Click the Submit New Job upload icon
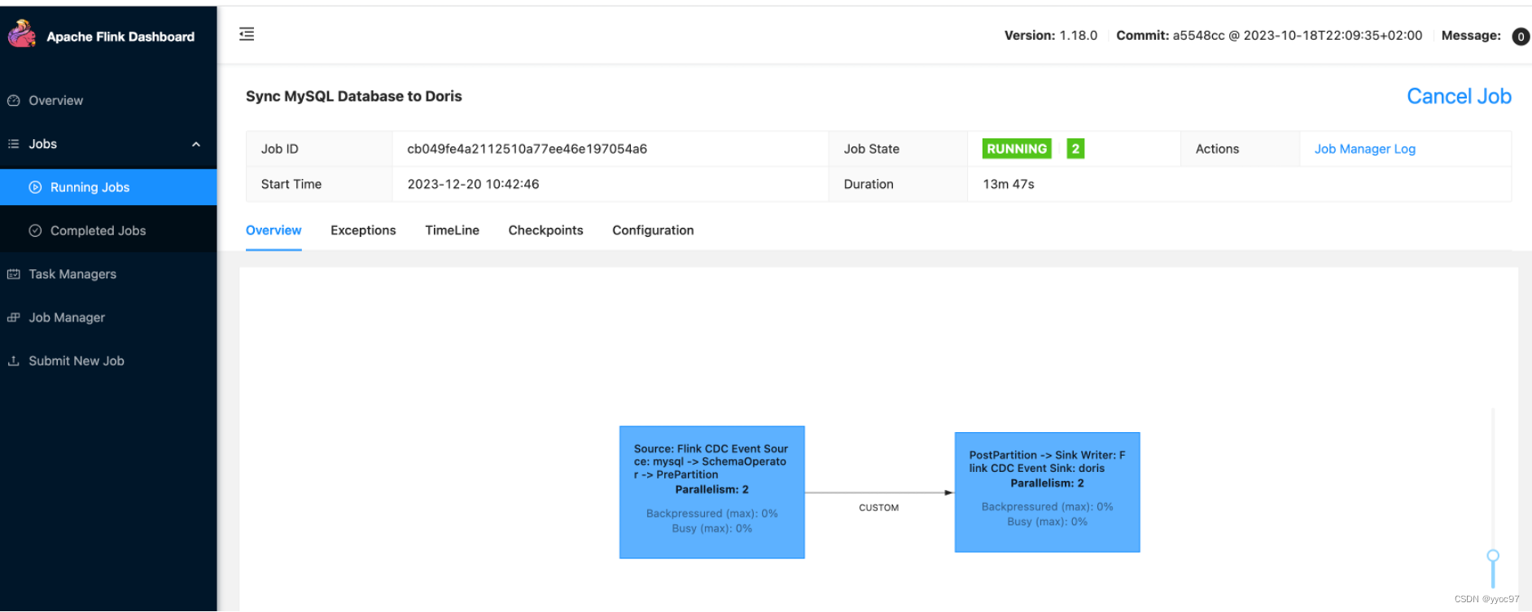 (14, 361)
